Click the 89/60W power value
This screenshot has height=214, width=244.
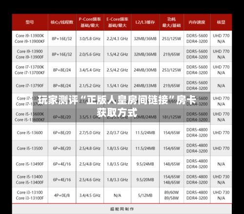click(x=171, y=193)
